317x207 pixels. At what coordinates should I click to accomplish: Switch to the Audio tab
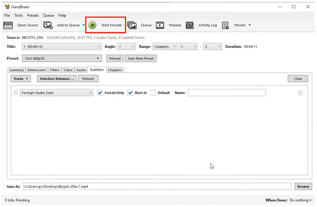[x=81, y=70]
